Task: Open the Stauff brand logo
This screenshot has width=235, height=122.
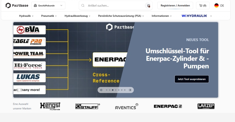Action: click(88, 106)
